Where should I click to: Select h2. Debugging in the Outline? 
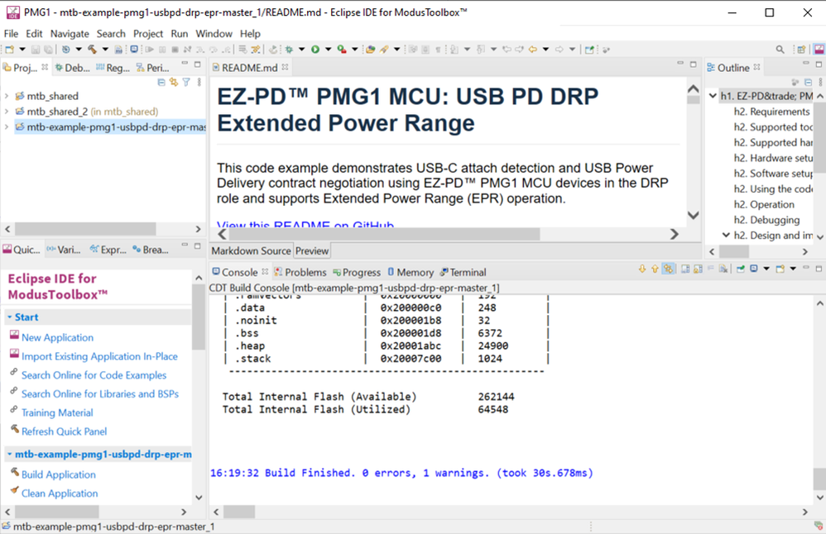pos(766,220)
